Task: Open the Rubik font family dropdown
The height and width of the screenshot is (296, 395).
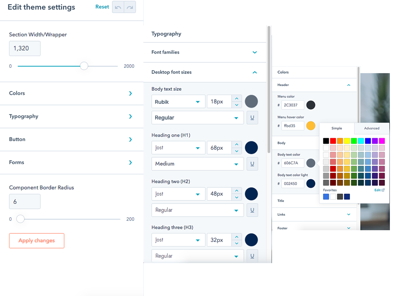Action: click(x=178, y=101)
